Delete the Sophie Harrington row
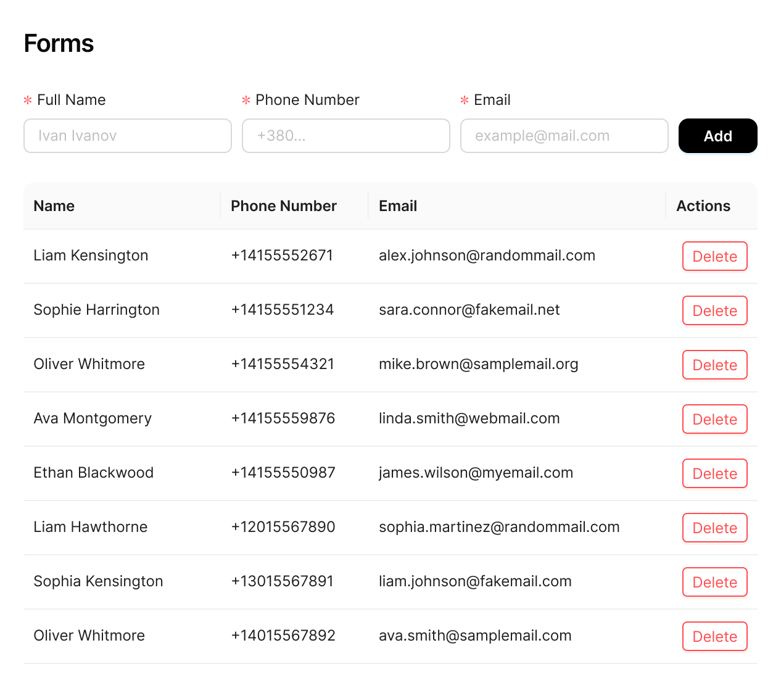781x685 pixels. tap(714, 310)
